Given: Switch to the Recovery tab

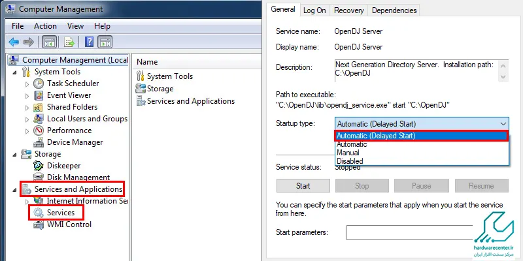Looking at the screenshot, I should tap(348, 10).
